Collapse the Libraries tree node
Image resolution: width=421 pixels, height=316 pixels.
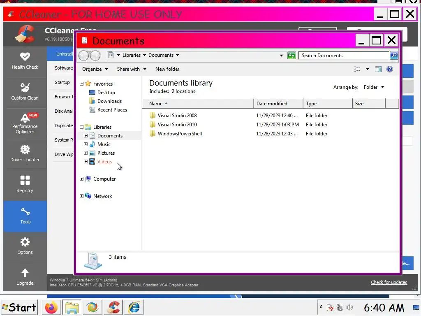click(82, 127)
